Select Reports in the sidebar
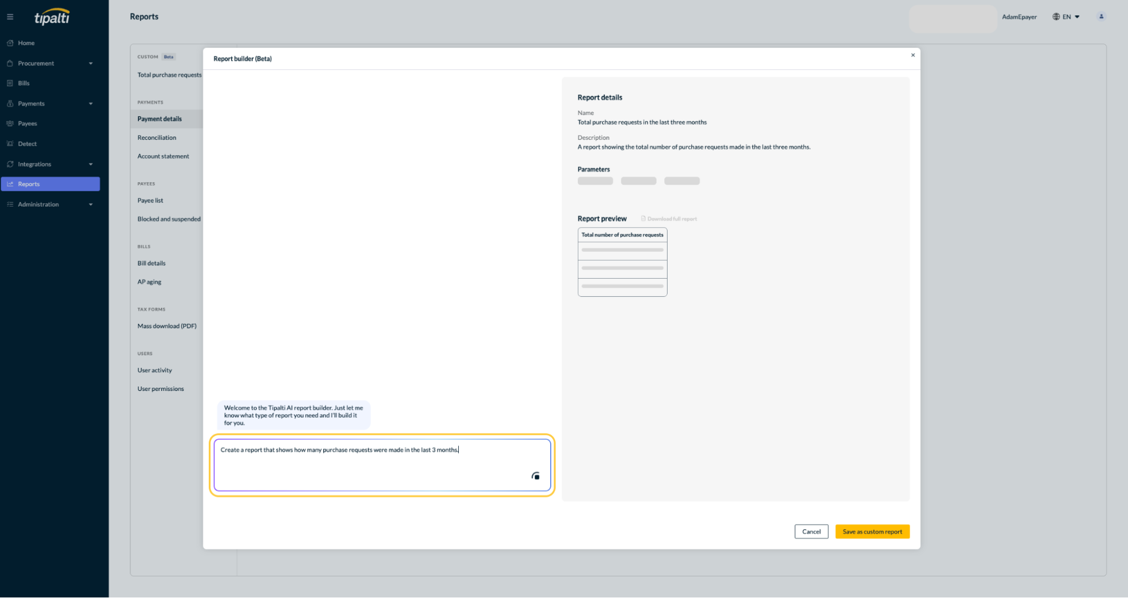1128x598 pixels. click(x=50, y=184)
